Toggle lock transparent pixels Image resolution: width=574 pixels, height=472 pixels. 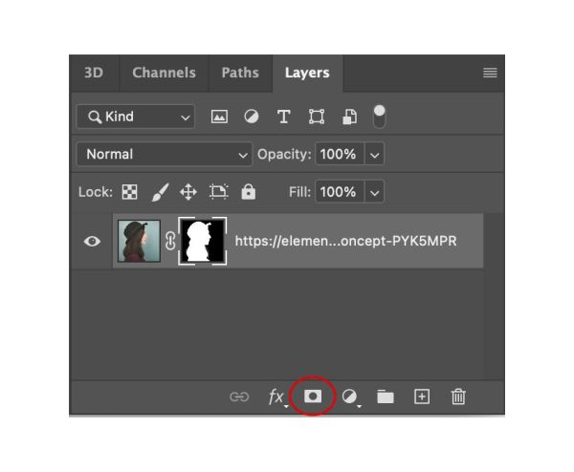click(x=129, y=192)
